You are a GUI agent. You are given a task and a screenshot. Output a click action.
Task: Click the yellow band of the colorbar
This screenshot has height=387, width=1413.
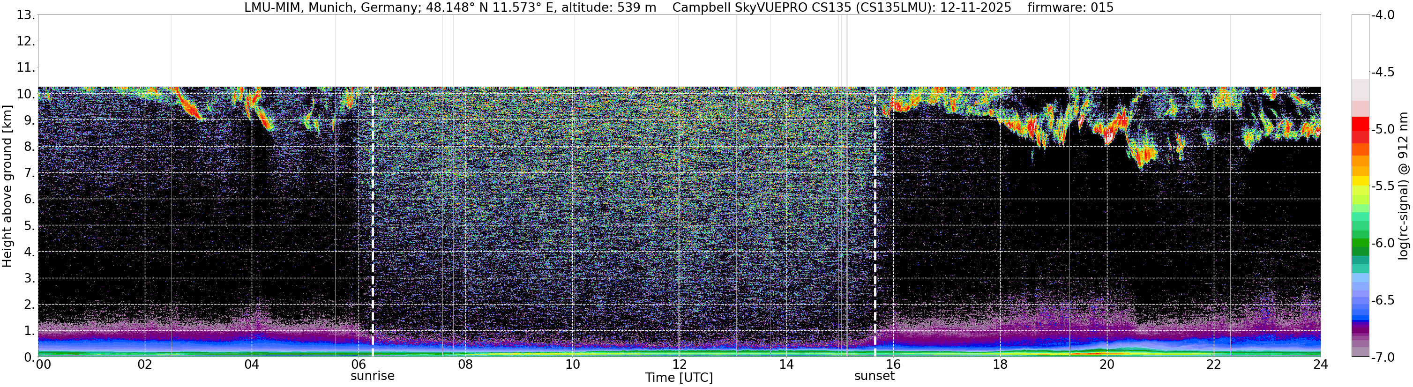tap(1360, 182)
